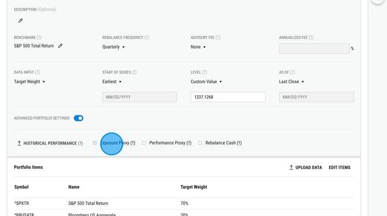Click the Upload Data button label
Screen dimensions: 387x216
tap(308, 167)
